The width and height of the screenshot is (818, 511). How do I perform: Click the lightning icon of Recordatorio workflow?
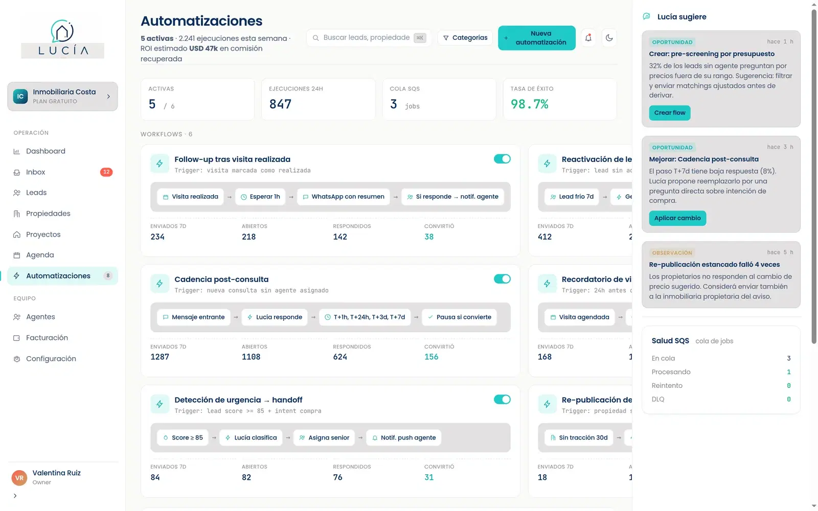tap(547, 284)
